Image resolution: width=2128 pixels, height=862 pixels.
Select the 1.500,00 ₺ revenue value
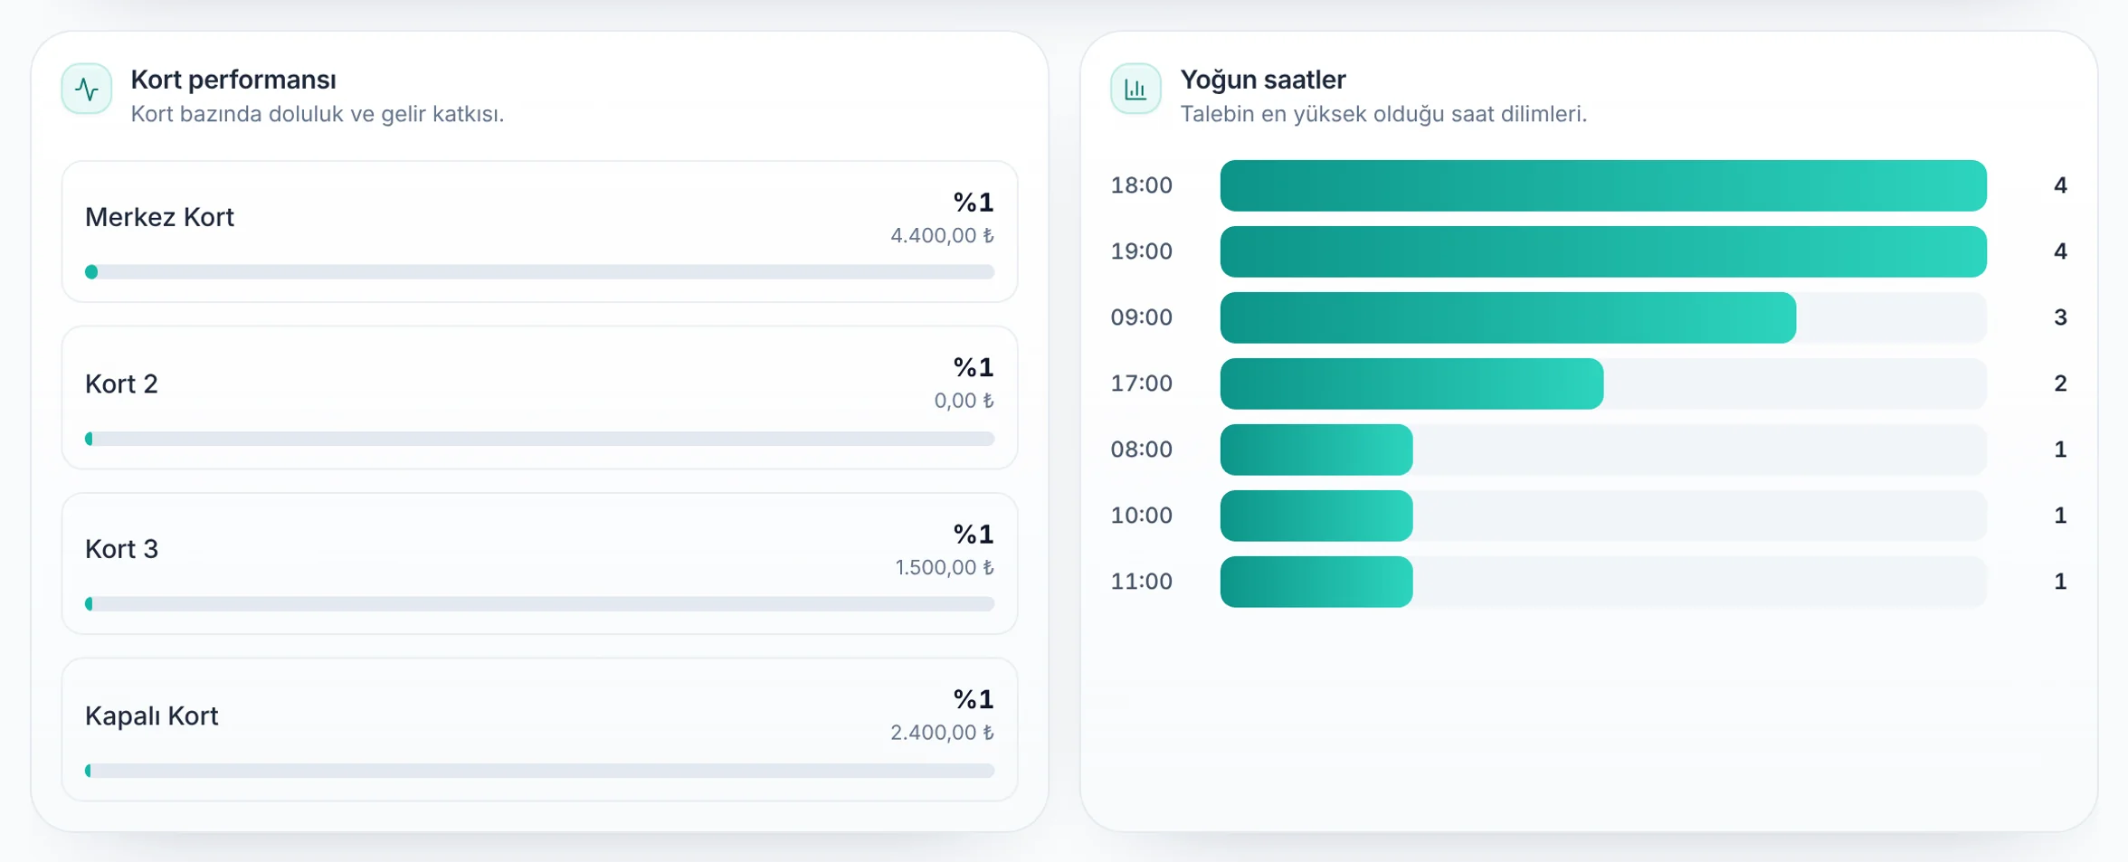945,567
